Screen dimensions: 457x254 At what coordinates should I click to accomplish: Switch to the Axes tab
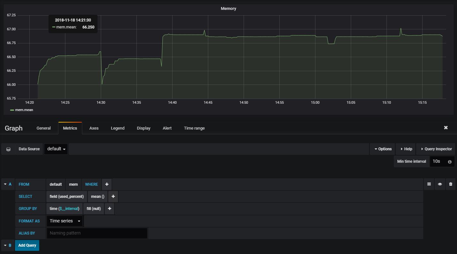(x=94, y=128)
